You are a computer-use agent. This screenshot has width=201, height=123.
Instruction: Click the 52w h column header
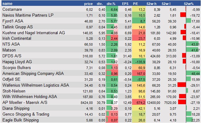152,4
